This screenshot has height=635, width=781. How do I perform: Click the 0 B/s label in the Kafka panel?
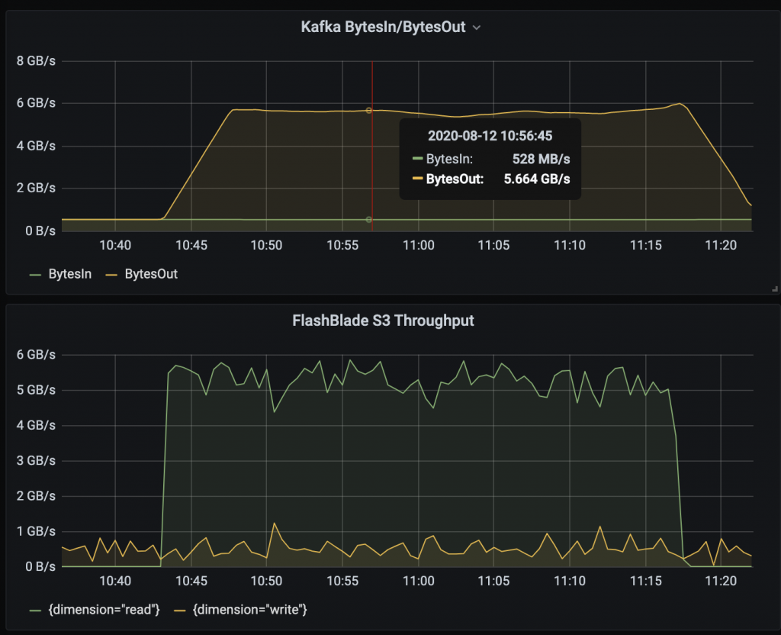(x=40, y=230)
